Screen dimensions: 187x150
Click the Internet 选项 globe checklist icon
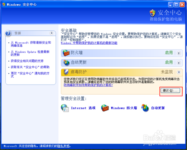(65, 108)
